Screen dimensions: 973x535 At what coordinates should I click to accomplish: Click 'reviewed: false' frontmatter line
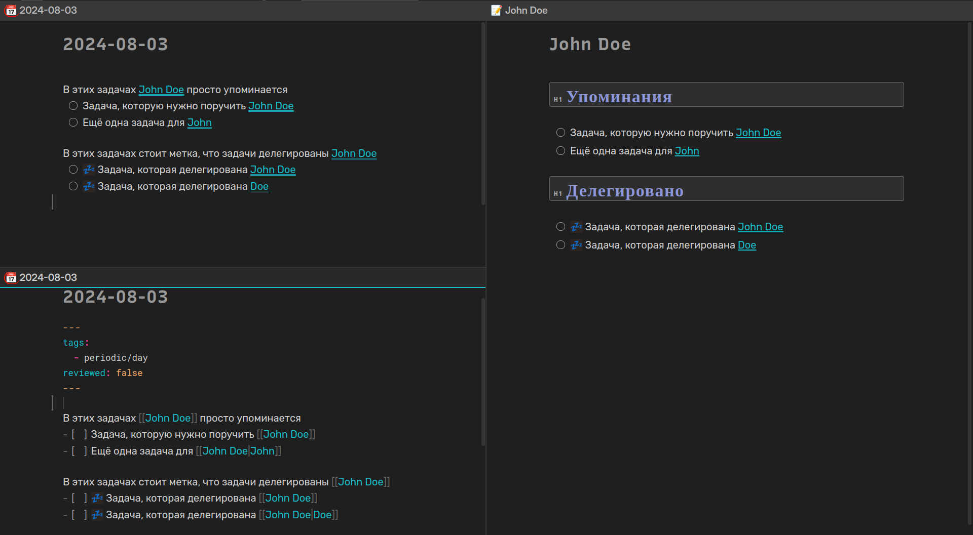[103, 373]
